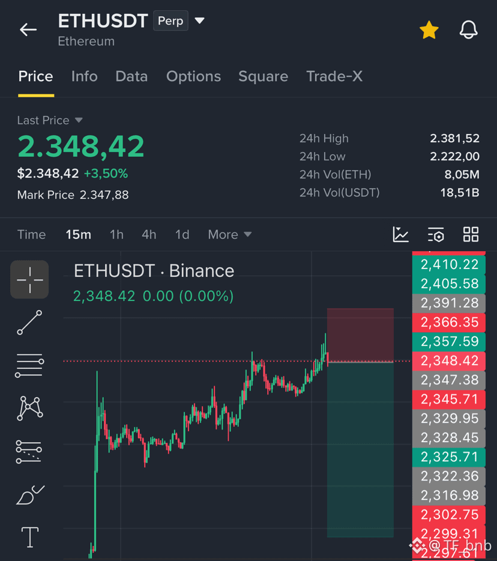This screenshot has height=561, width=497.
Task: Select the Time chart interval
Action: pos(31,235)
